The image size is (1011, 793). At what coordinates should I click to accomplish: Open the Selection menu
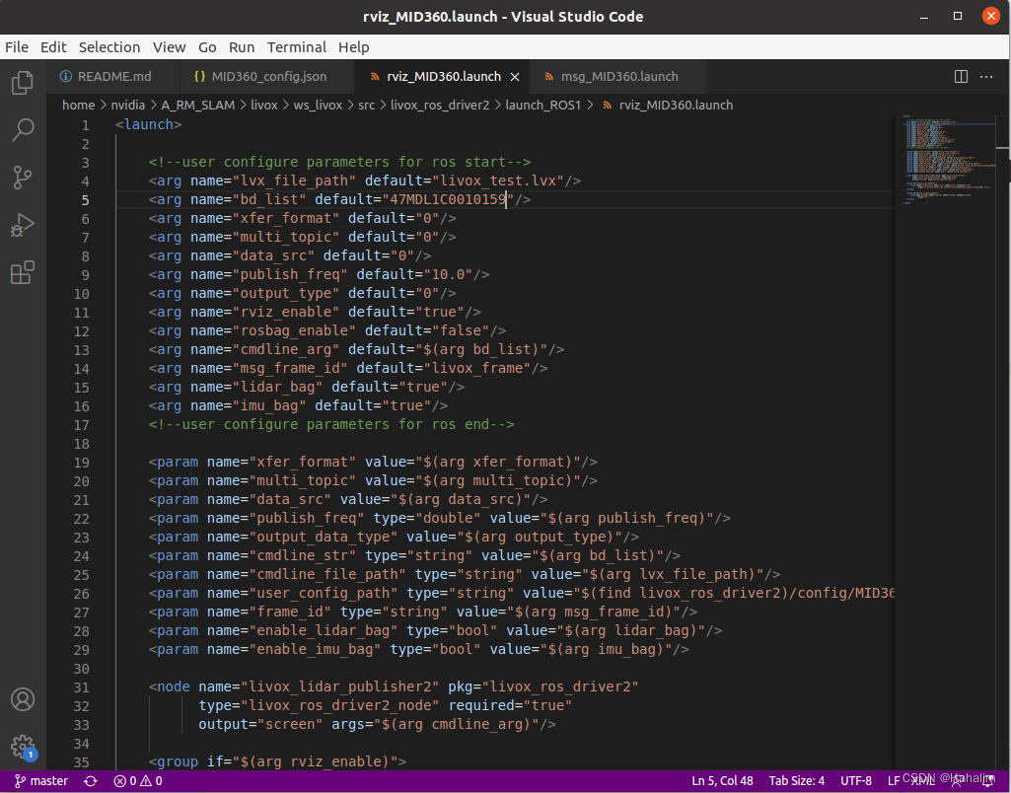pos(109,47)
